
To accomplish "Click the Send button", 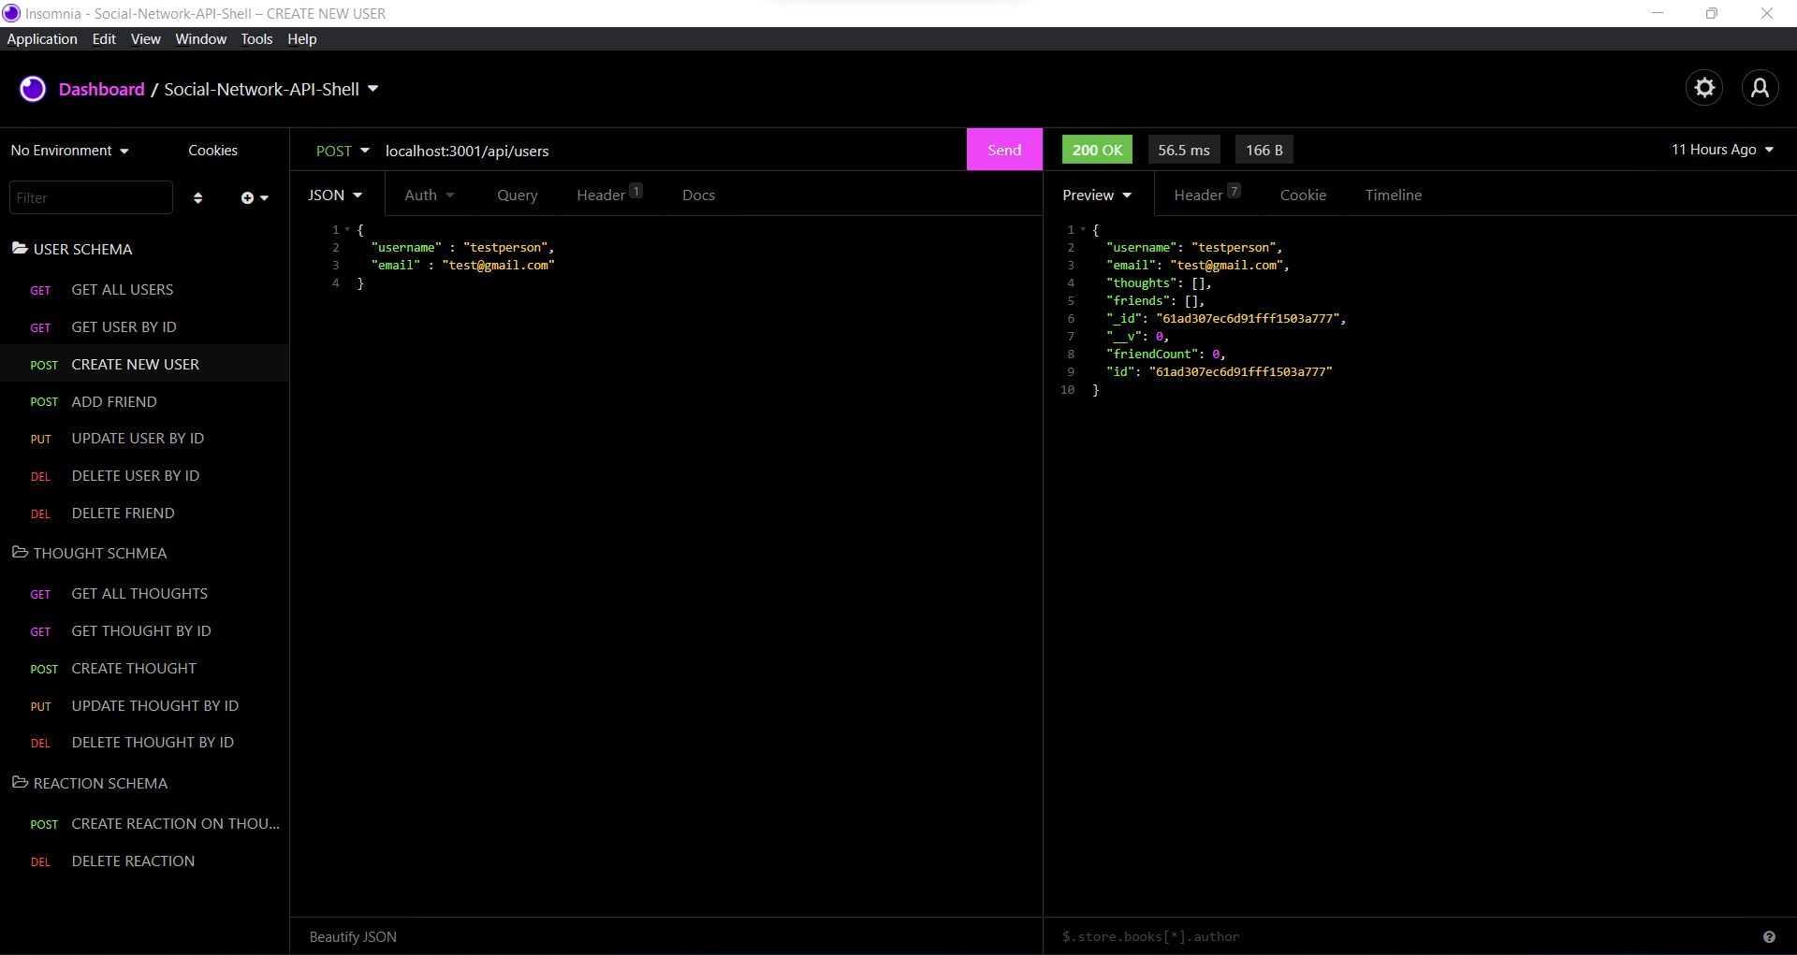I will click(x=1003, y=150).
